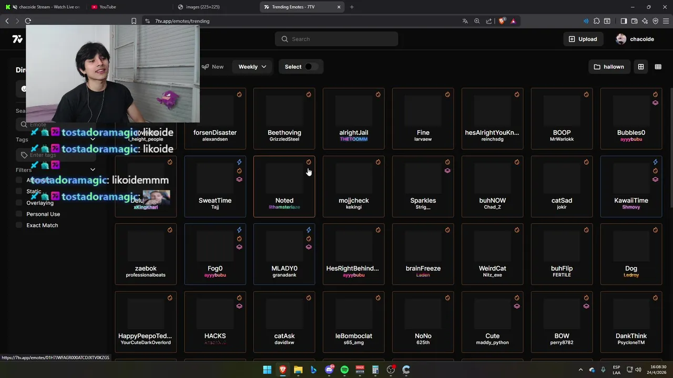The image size is (673, 378).
Task: Collapse the Tags section chevron
Action: coord(93,140)
